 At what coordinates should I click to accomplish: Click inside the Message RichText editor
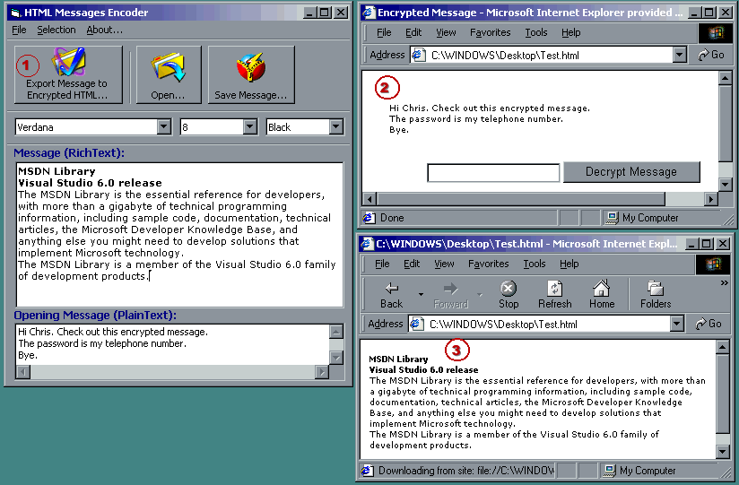pos(179,235)
